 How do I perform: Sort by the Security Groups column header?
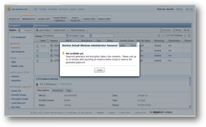point(127,41)
